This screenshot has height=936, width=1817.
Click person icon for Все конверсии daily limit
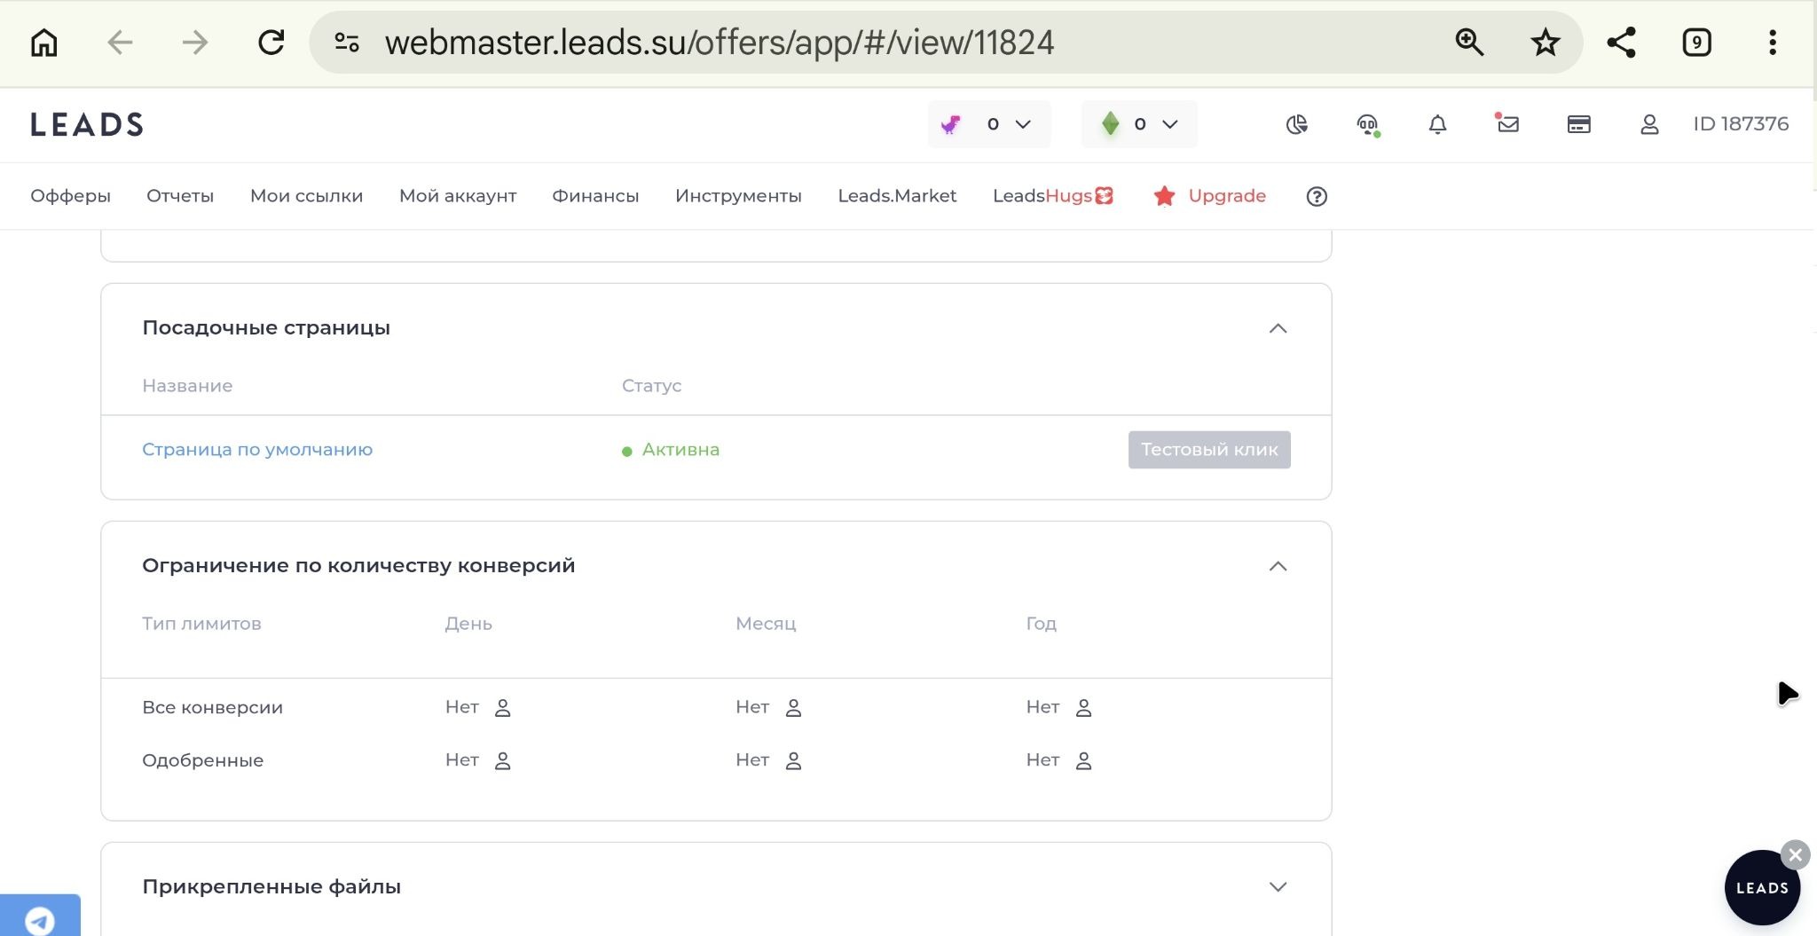click(x=503, y=708)
